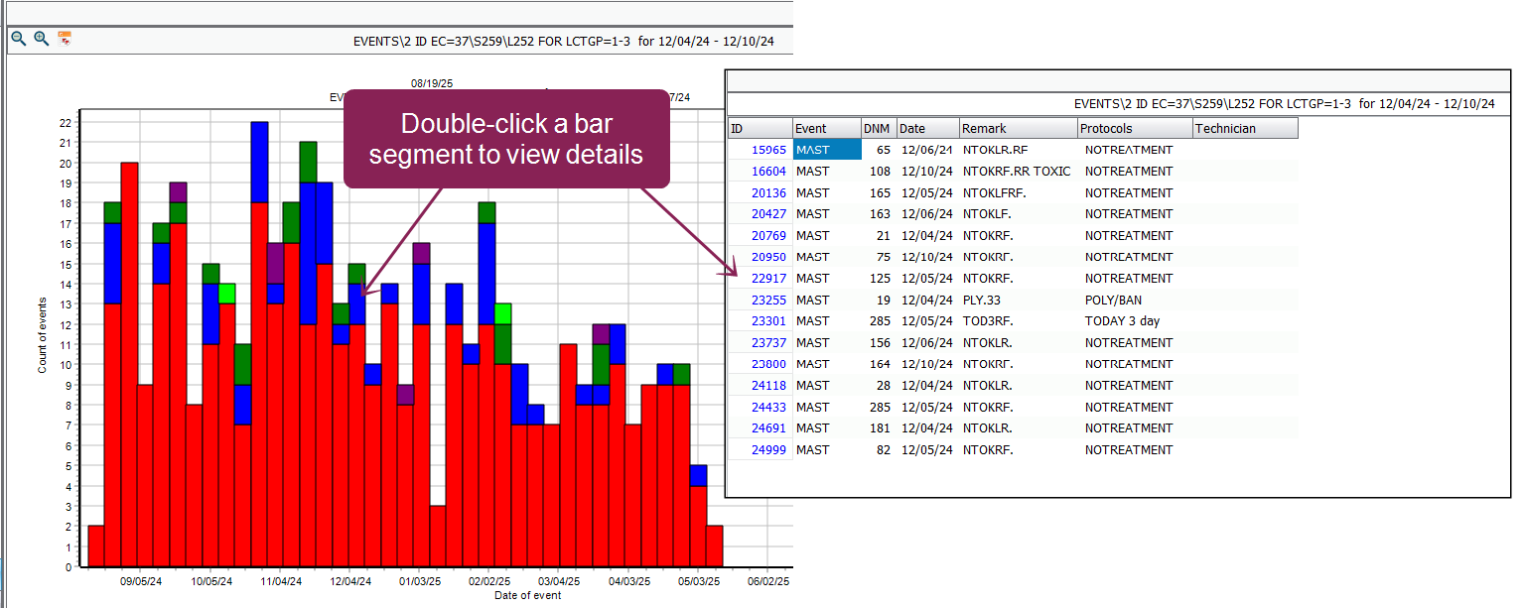
Task: Click the 'TODAY 3 day' protocol cell
Action: click(1122, 321)
